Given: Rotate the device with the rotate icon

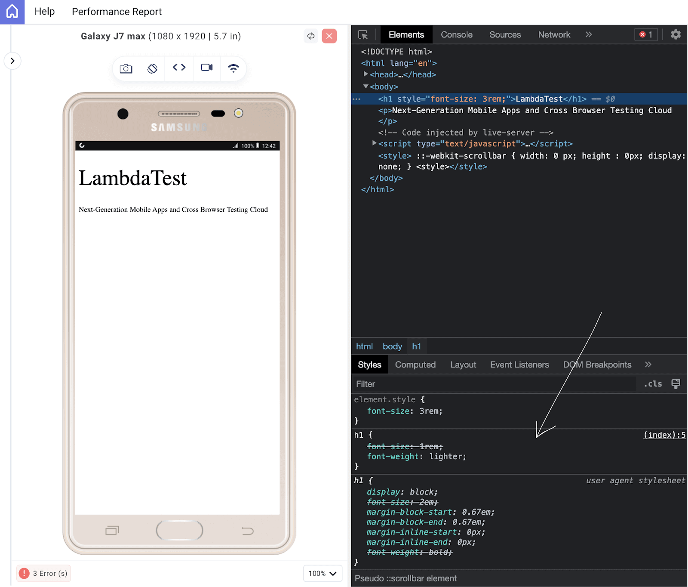Looking at the screenshot, I should pyautogui.click(x=152, y=68).
